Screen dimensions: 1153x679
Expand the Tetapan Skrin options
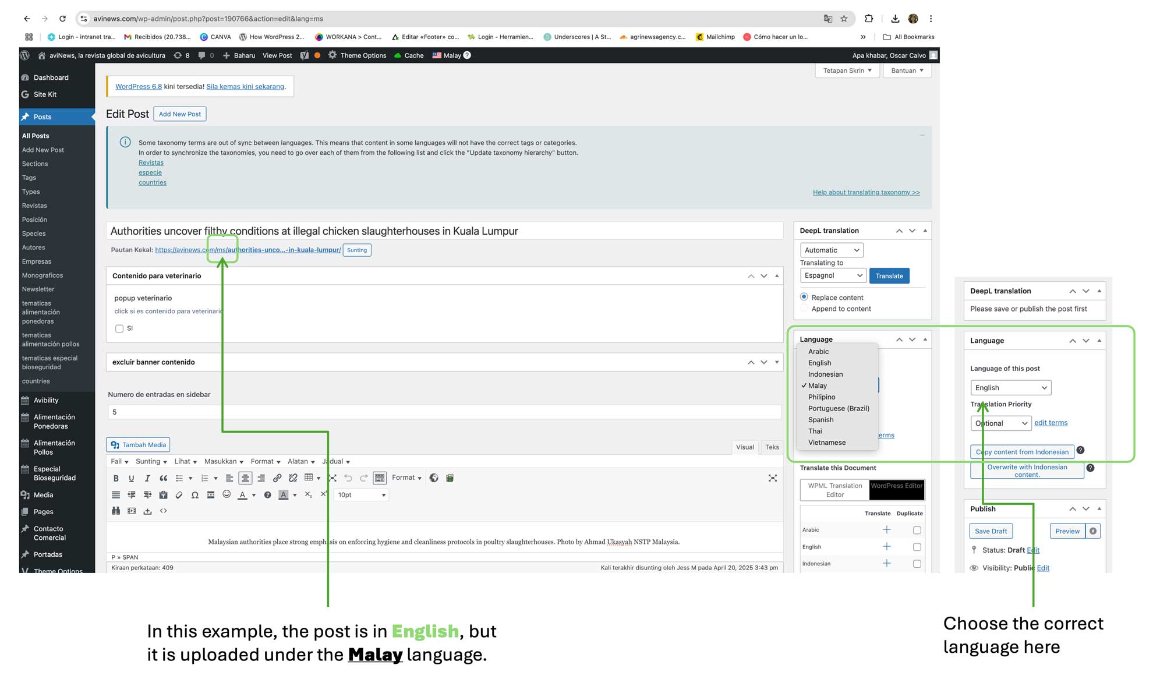tap(847, 70)
